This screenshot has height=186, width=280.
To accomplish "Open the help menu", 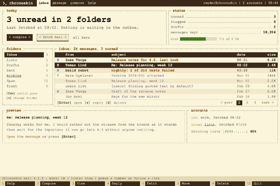I will point(92,3).
